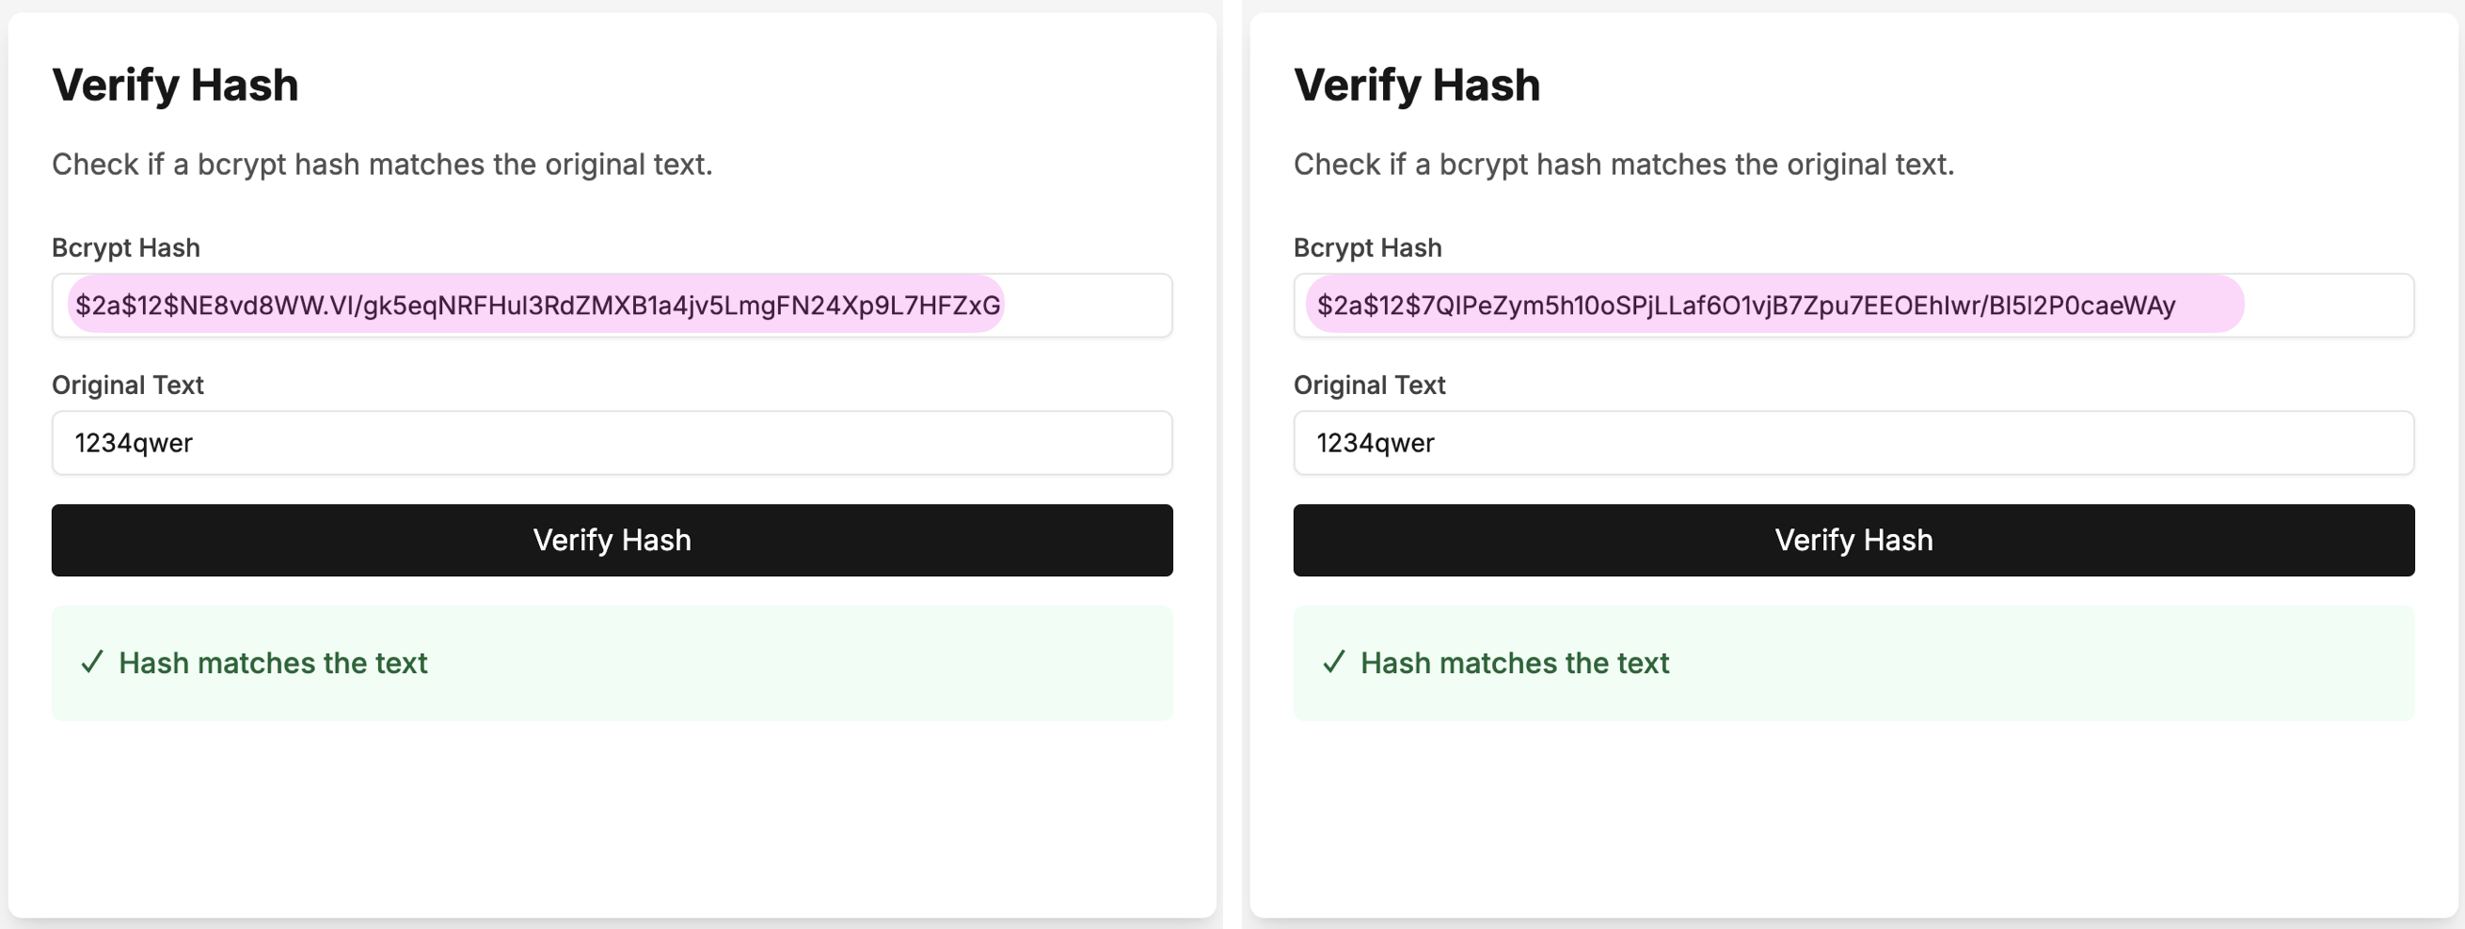Click the left Original Text label
2465x929 pixels.
coord(128,385)
